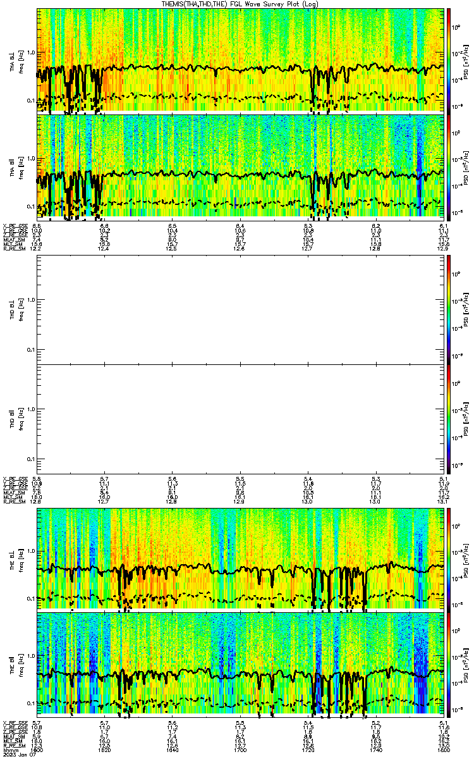Viewport: 474px width, 759px height.
Task: Click the PSD color bar beside THA B-perpendicular panel
Action: pos(449,60)
